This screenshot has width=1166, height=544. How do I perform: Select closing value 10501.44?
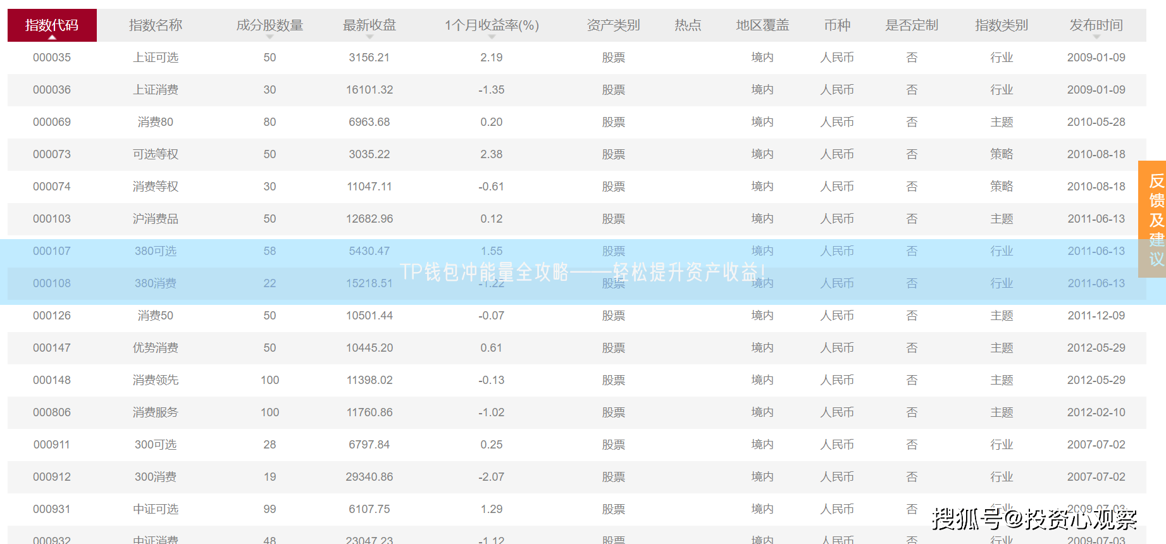(369, 316)
